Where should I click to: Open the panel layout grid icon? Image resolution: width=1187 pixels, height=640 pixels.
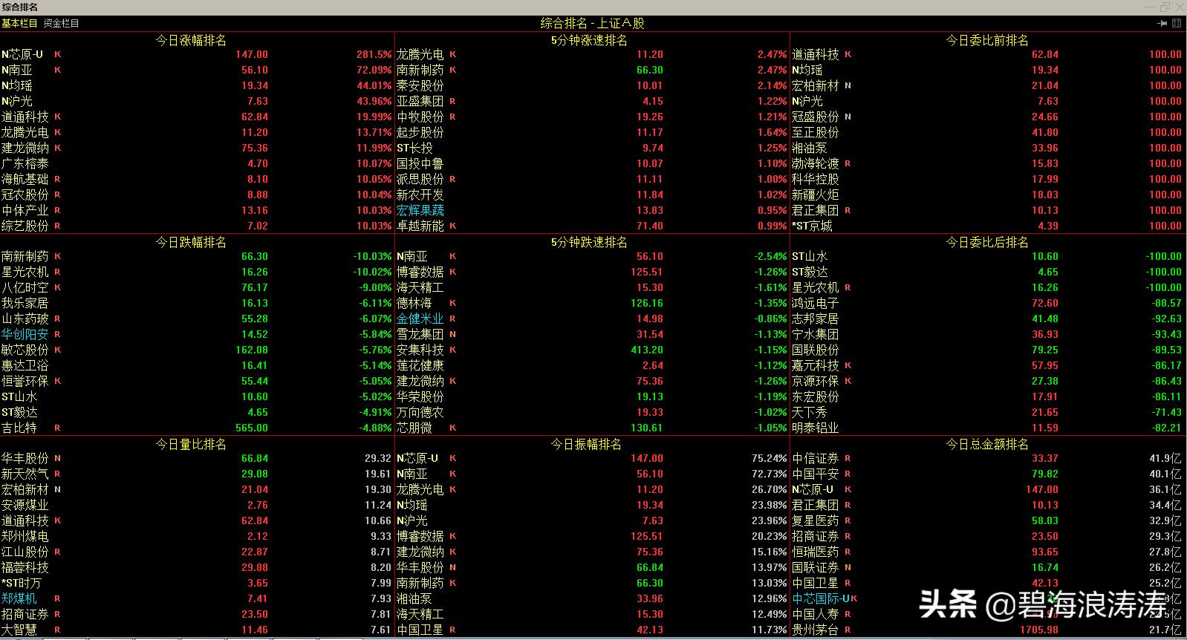(x=1177, y=23)
